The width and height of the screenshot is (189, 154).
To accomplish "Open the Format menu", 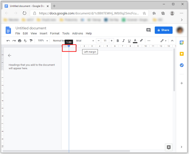I will (55, 33).
